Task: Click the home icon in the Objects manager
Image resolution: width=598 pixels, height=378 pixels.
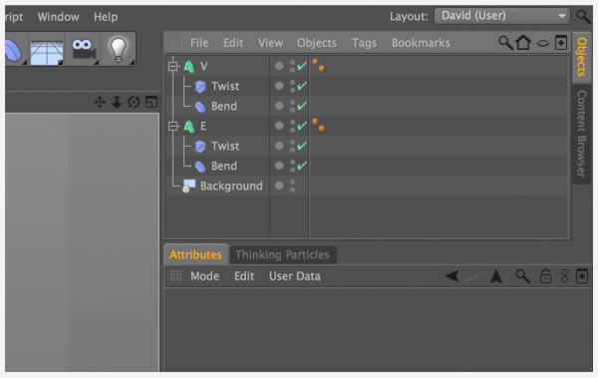Action: coord(523,43)
